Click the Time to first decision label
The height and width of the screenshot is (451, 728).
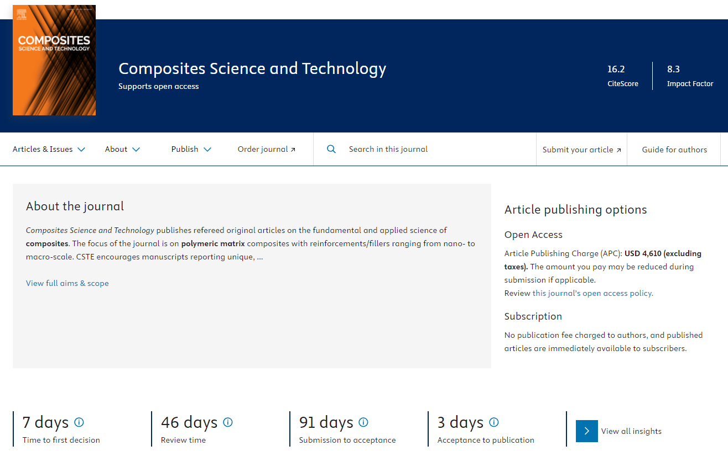click(61, 440)
